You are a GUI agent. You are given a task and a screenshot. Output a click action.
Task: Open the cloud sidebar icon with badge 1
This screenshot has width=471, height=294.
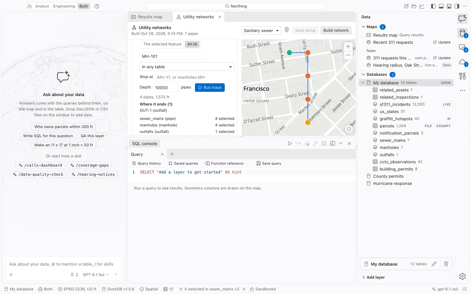click(462, 62)
